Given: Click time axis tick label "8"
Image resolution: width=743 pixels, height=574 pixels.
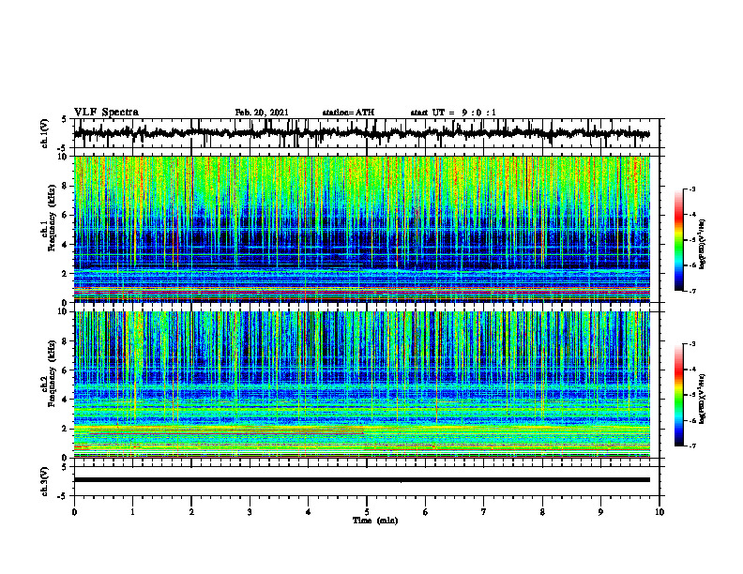Looking at the screenshot, I should (x=542, y=512).
